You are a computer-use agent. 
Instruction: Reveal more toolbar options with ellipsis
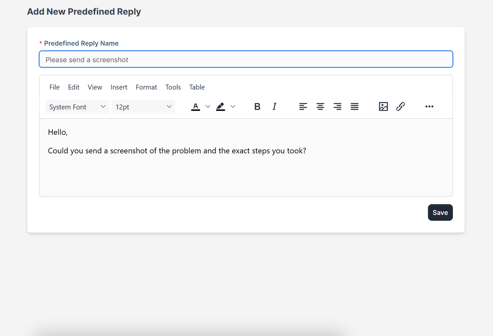click(x=429, y=106)
